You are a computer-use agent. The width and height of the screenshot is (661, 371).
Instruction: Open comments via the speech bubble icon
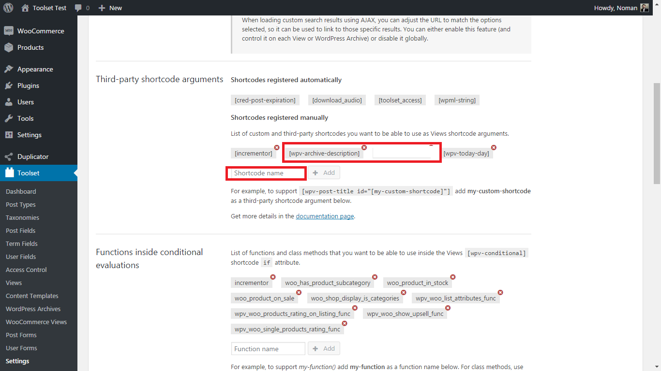tap(78, 8)
